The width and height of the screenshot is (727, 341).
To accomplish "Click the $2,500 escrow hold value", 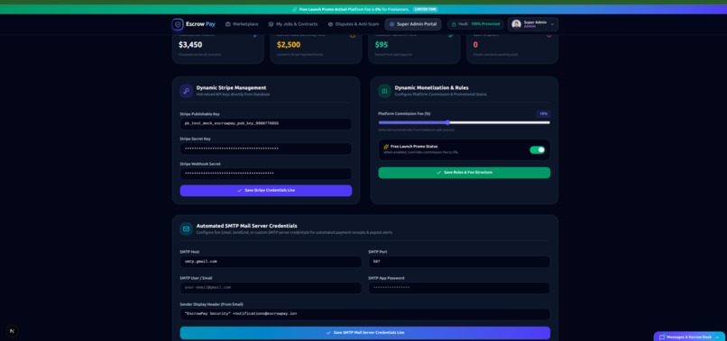I will pyautogui.click(x=289, y=45).
